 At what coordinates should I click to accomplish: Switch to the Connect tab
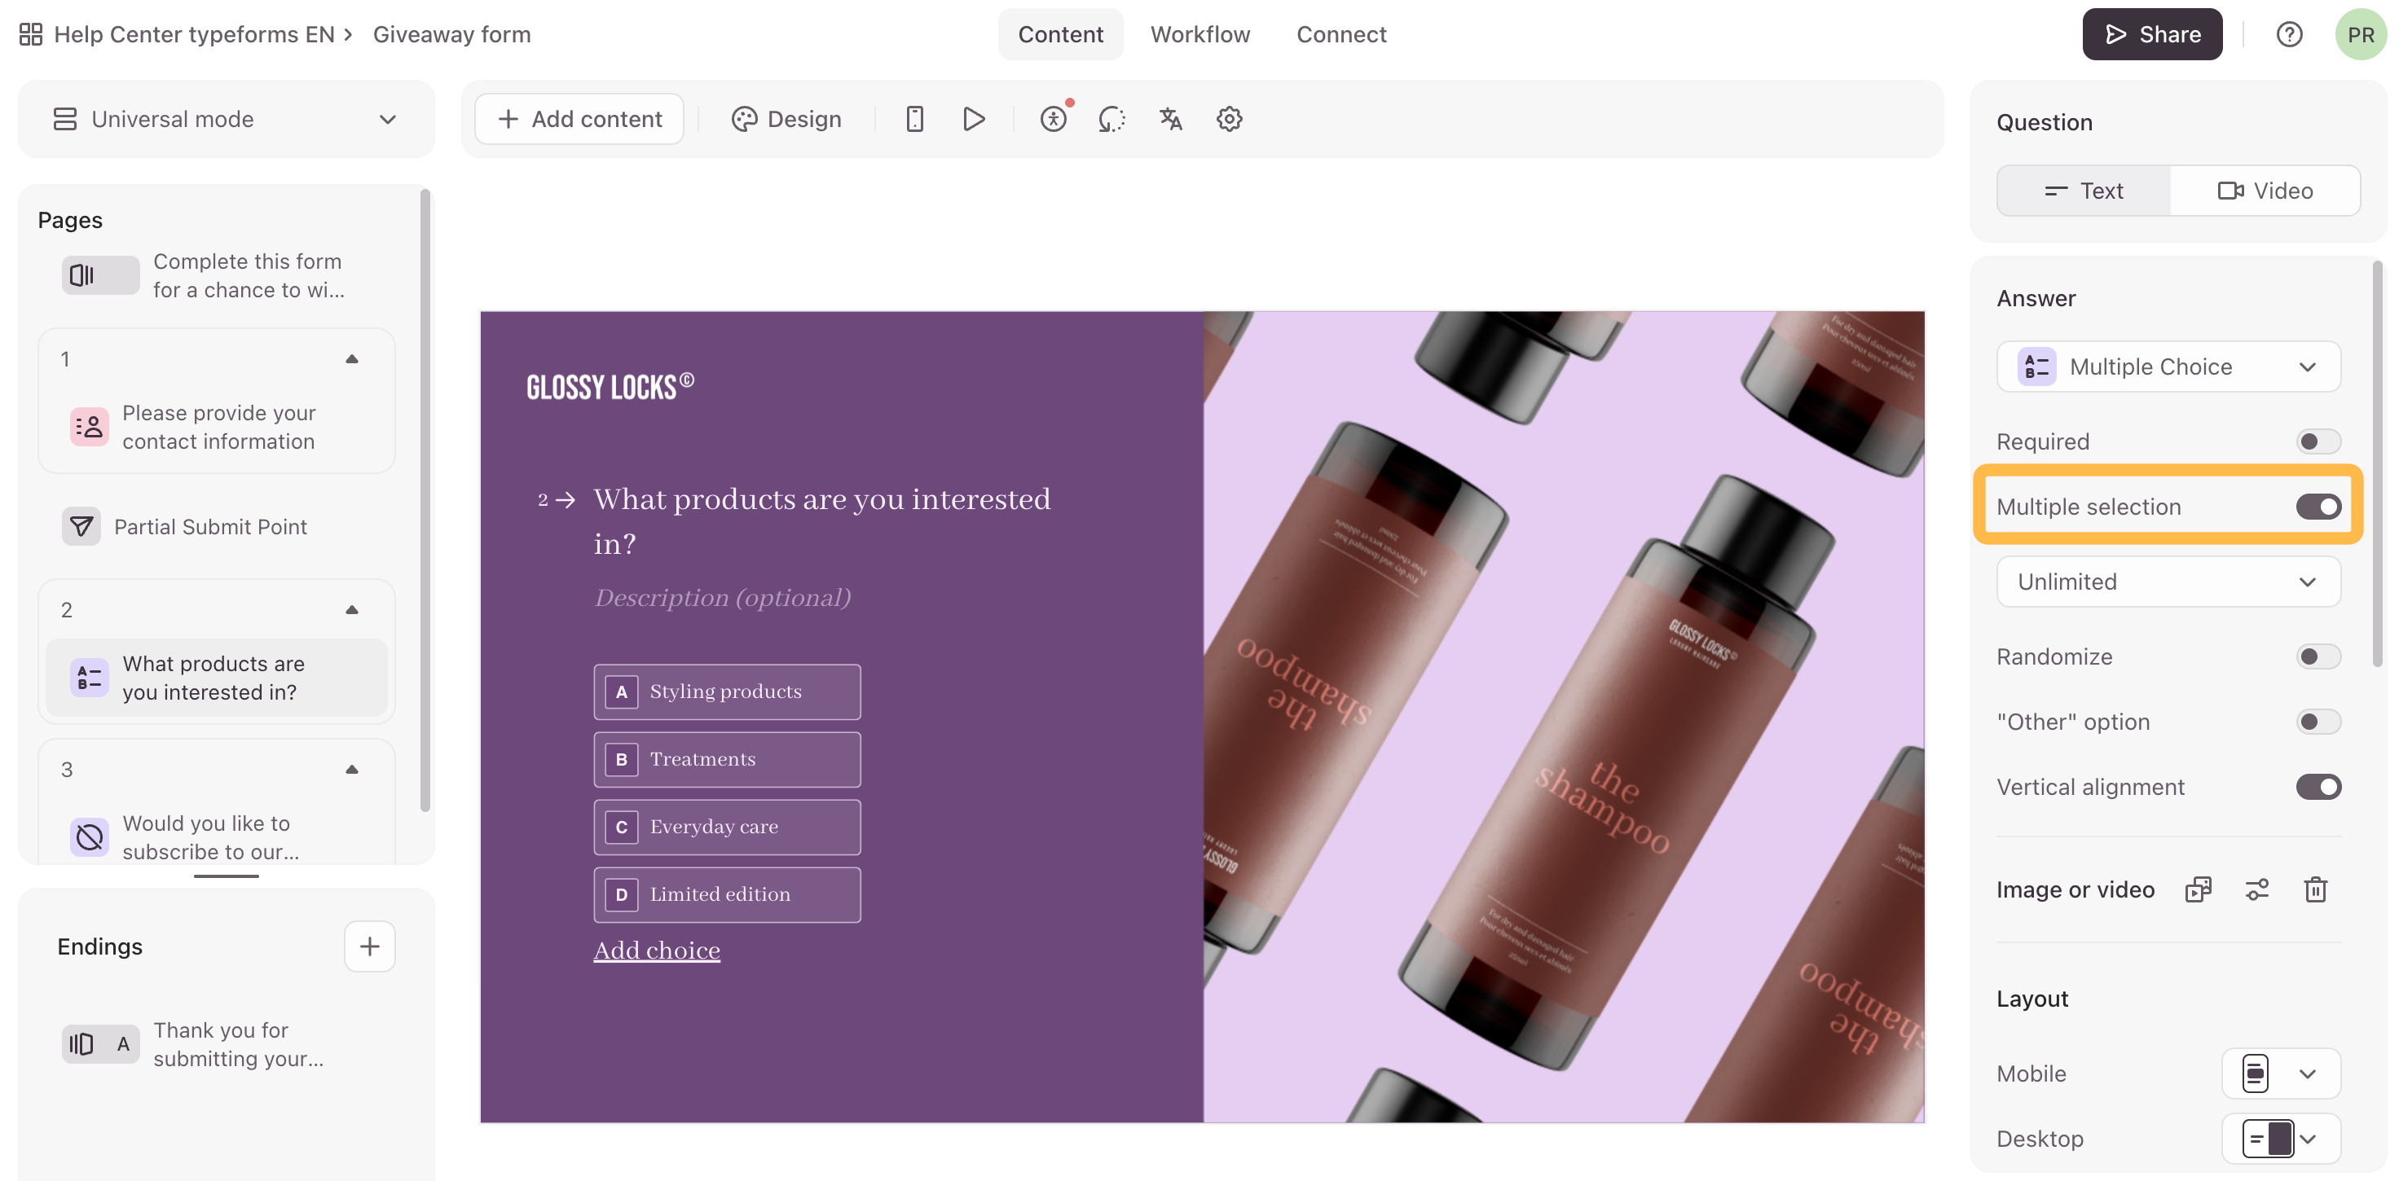click(x=1341, y=34)
